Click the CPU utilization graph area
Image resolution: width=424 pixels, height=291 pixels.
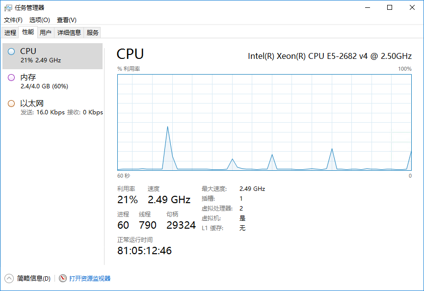(x=265, y=122)
